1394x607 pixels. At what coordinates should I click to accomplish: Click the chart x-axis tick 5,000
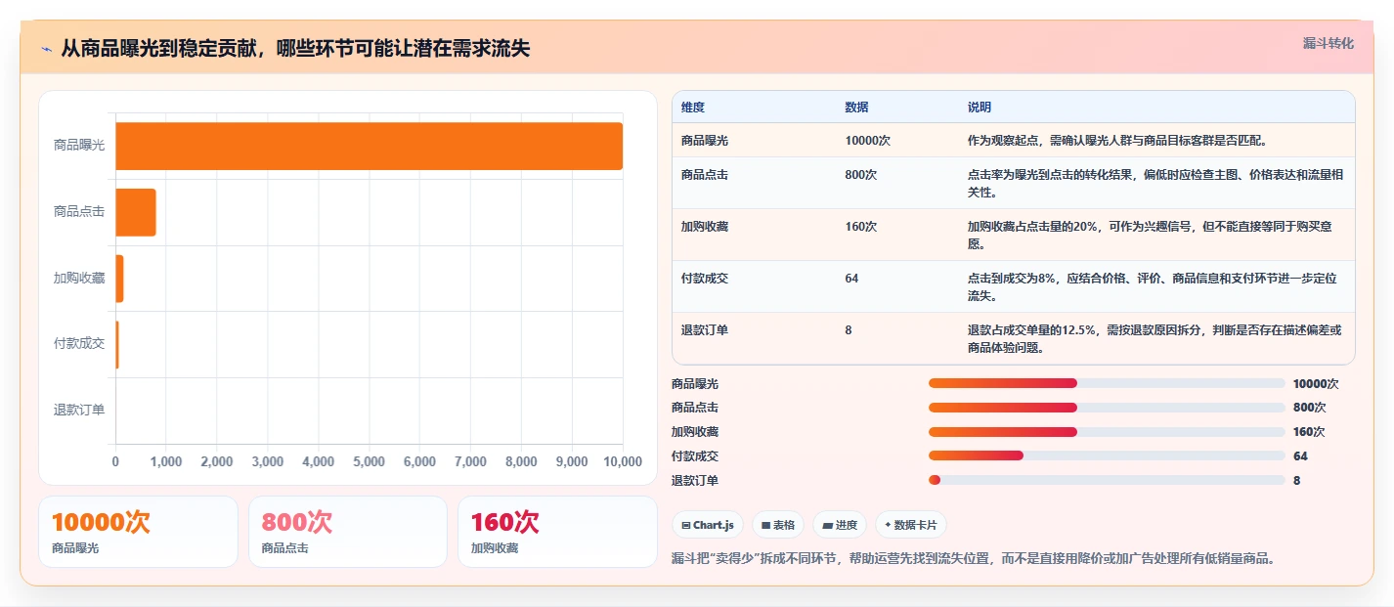370,462
